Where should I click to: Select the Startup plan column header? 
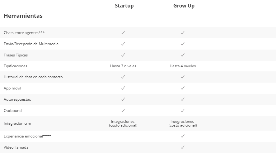click(x=124, y=6)
